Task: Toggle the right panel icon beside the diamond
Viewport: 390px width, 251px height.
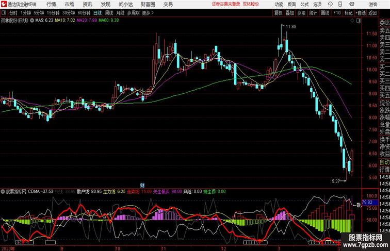Action: pos(359,21)
